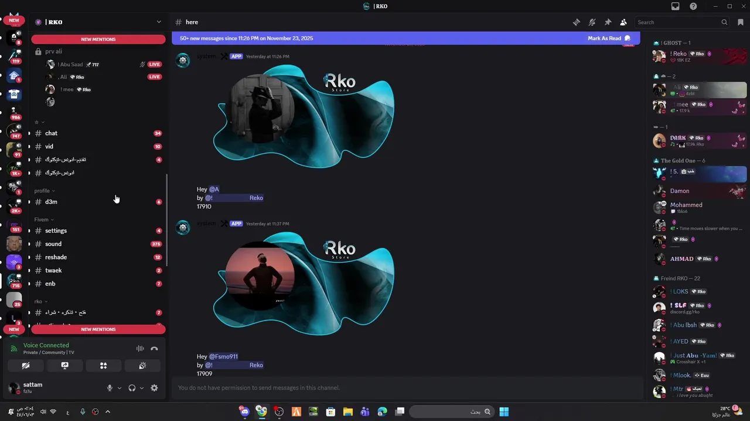Open member Damon in member list
This screenshot has height=421, width=750.
[x=700, y=191]
